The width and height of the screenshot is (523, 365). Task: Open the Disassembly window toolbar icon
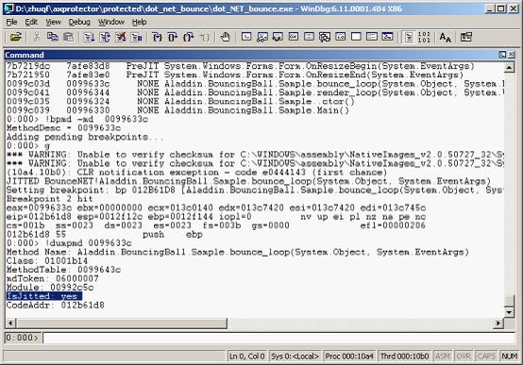point(341,37)
